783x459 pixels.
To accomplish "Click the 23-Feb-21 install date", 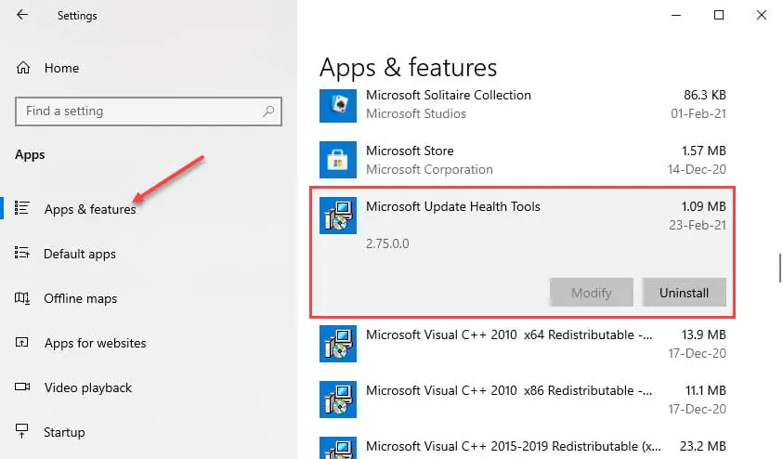I will [698, 225].
